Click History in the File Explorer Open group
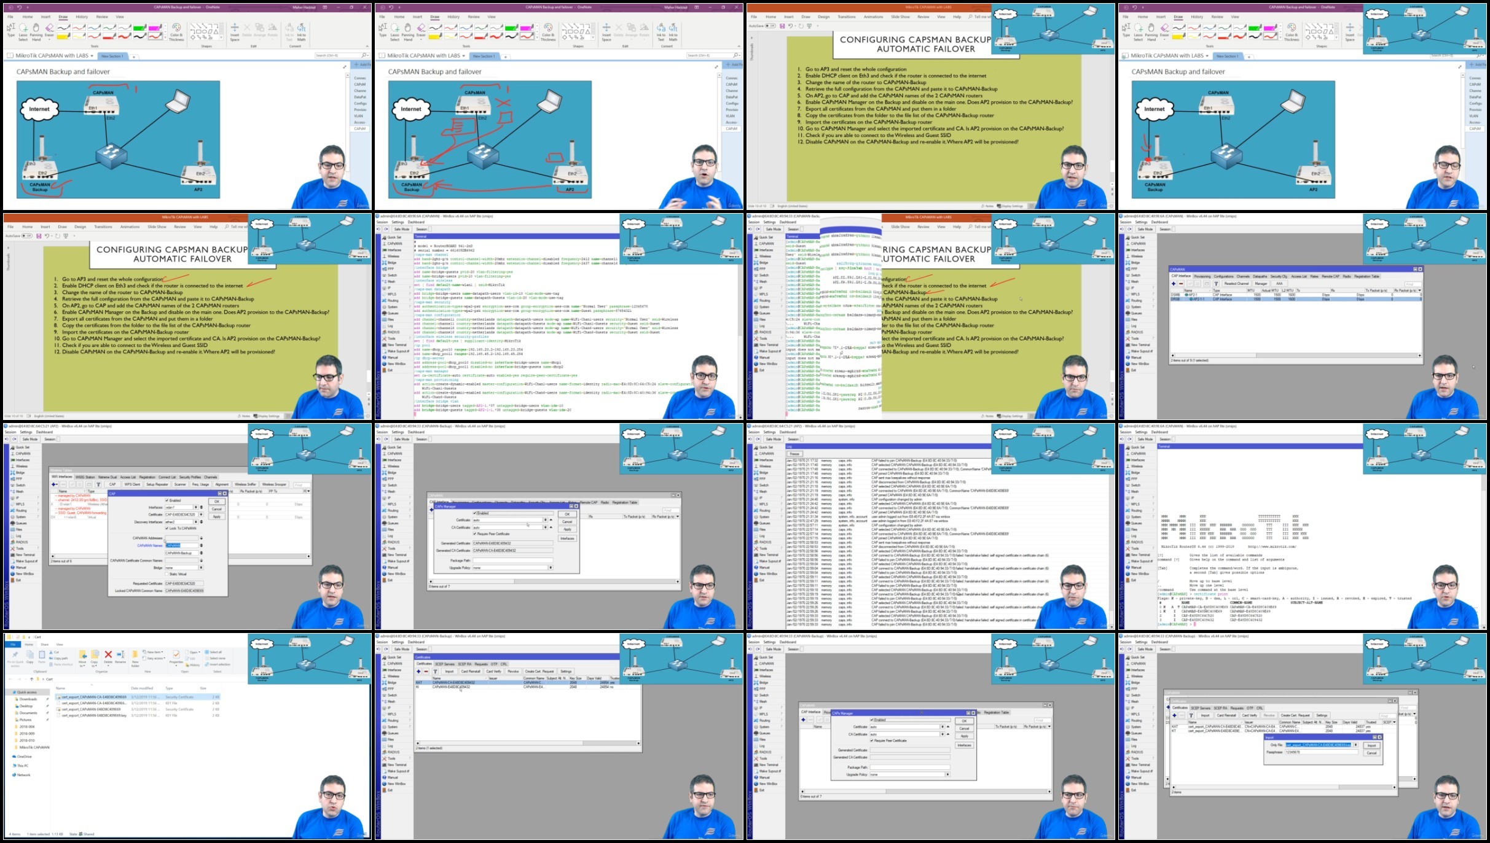 [193, 664]
